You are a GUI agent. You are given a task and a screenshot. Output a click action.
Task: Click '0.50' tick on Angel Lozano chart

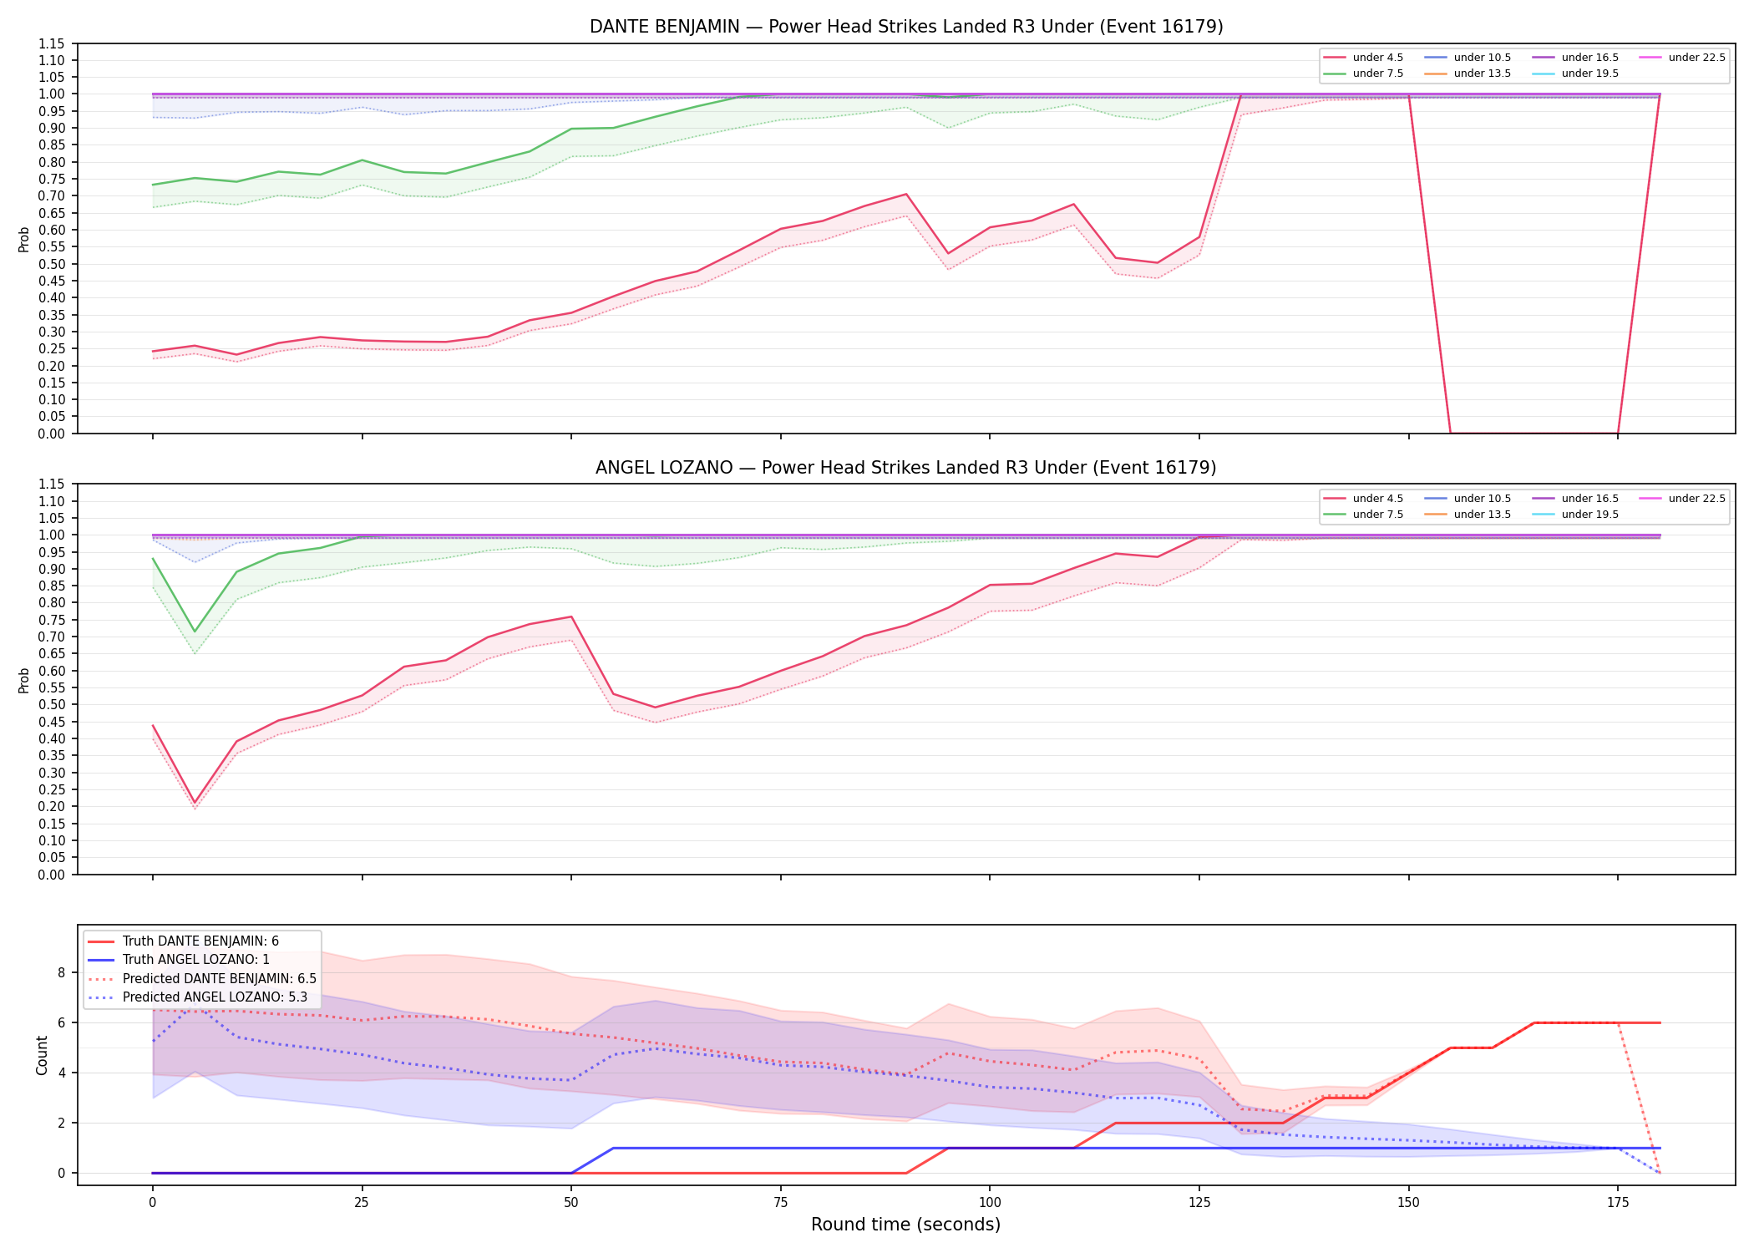pos(52,705)
